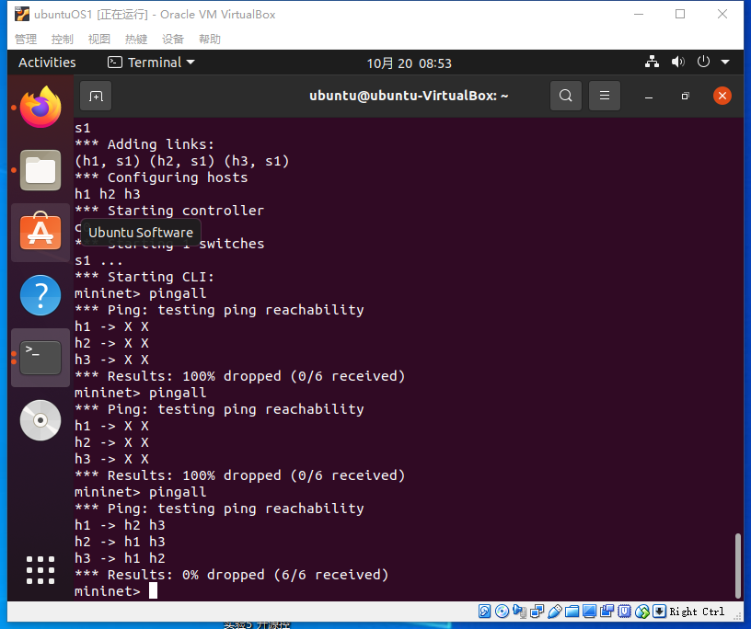Click VirtualBox recording indicator

(607, 612)
